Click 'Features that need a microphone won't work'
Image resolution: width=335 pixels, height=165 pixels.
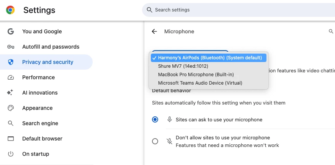227,145
